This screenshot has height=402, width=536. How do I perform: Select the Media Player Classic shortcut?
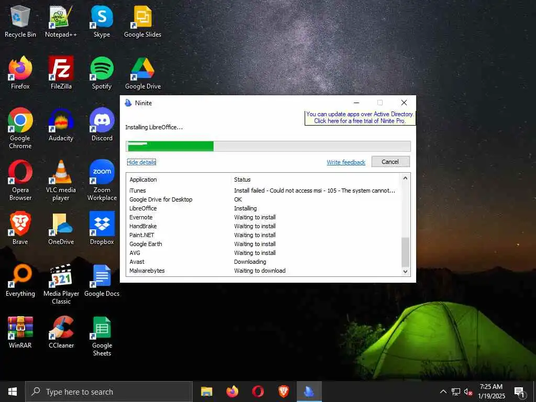click(61, 284)
